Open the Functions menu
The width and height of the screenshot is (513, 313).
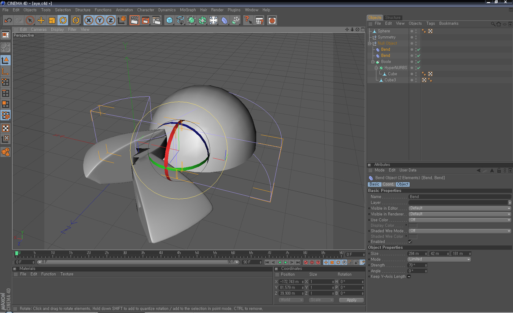[x=103, y=10]
